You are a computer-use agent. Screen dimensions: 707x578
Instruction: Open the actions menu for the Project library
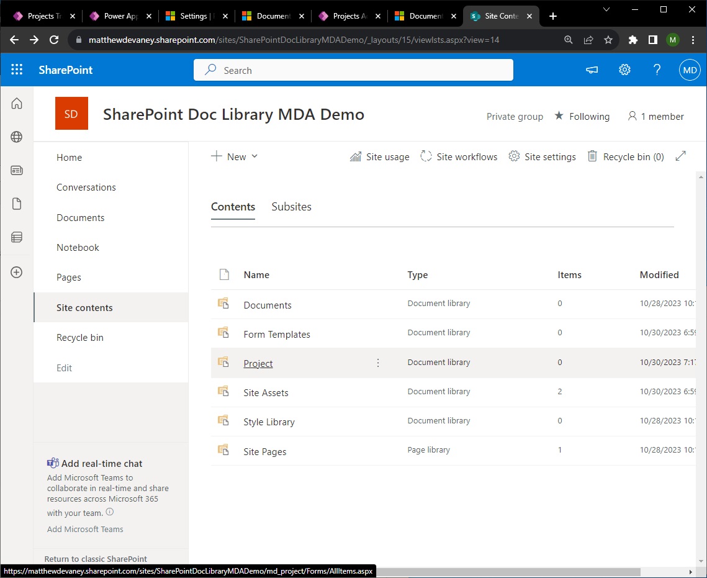point(378,363)
